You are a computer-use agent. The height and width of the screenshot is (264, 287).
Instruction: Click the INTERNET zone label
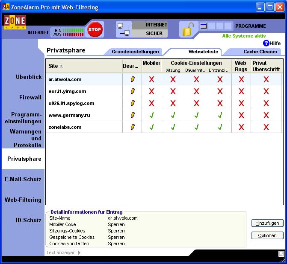157,25
